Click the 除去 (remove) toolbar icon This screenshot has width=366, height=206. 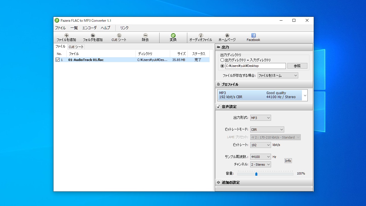point(145,35)
